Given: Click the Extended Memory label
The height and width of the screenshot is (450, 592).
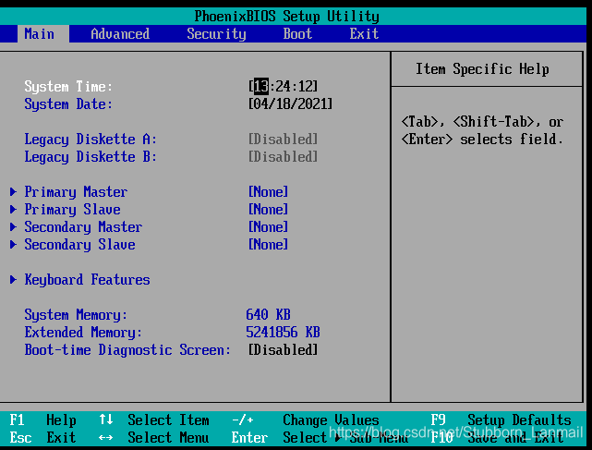Looking at the screenshot, I should point(83,333).
